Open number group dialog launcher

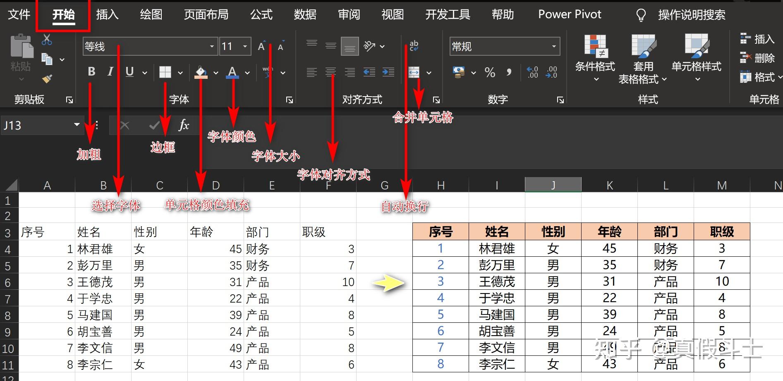[560, 100]
